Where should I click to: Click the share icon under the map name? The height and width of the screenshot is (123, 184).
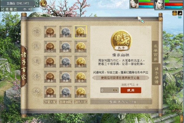click(x=3, y=10)
